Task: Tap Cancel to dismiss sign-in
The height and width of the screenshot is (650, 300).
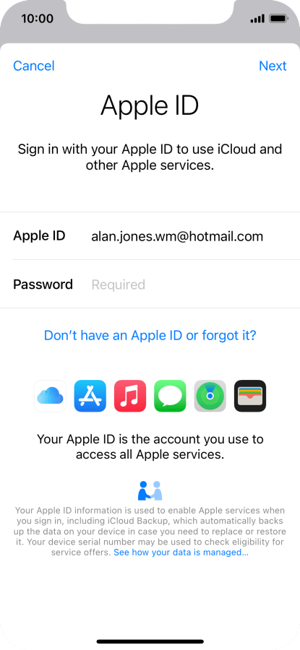Action: tap(33, 66)
